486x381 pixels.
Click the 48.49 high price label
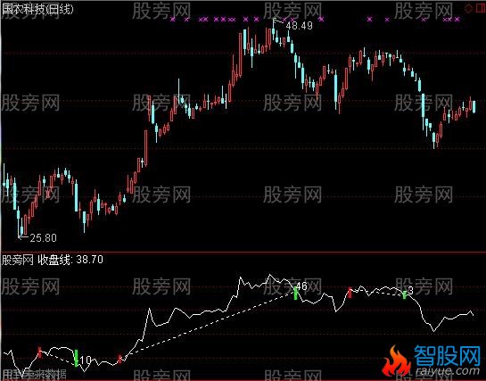tap(299, 26)
